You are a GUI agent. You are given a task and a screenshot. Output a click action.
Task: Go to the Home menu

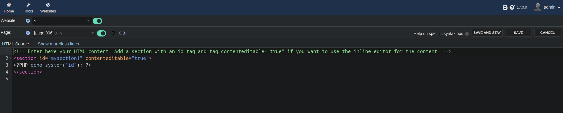click(9, 8)
